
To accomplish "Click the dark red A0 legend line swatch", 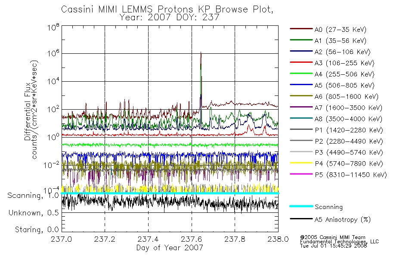I will 301,29.
